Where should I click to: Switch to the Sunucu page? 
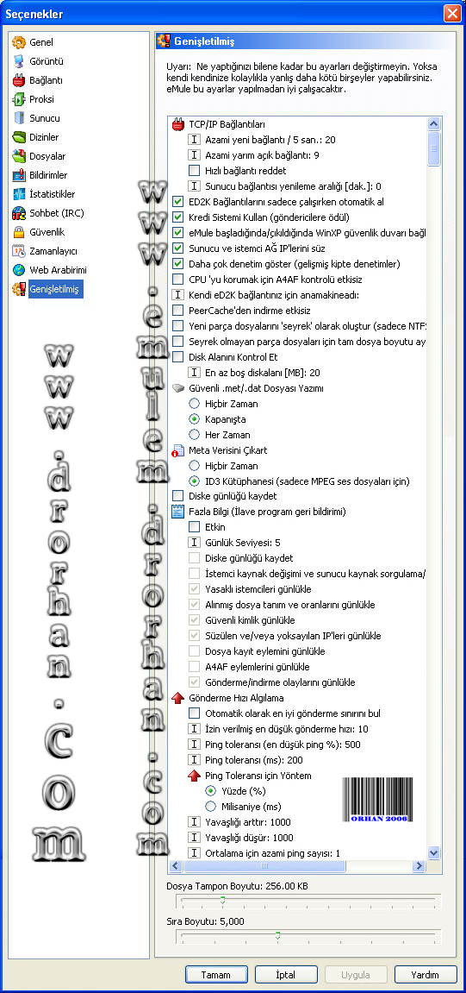44,118
